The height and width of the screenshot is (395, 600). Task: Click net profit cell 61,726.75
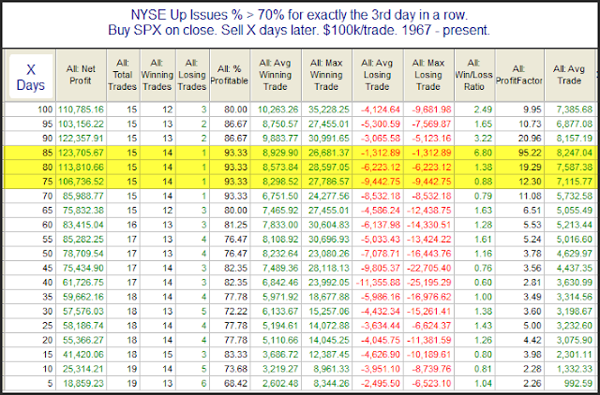(82, 283)
